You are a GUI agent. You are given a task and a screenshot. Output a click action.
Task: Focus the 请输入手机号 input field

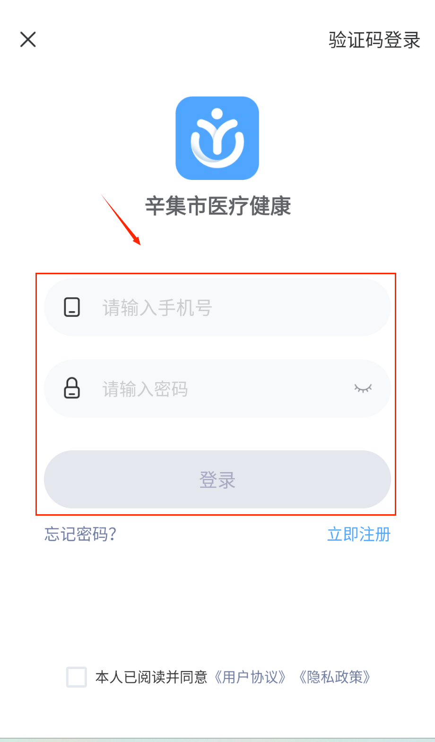point(217,307)
